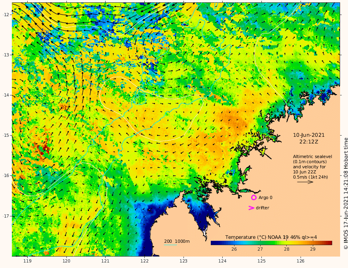Click the '0.5m/s (1kt 24h)' text
348x268 pixels.
(x=310, y=177)
